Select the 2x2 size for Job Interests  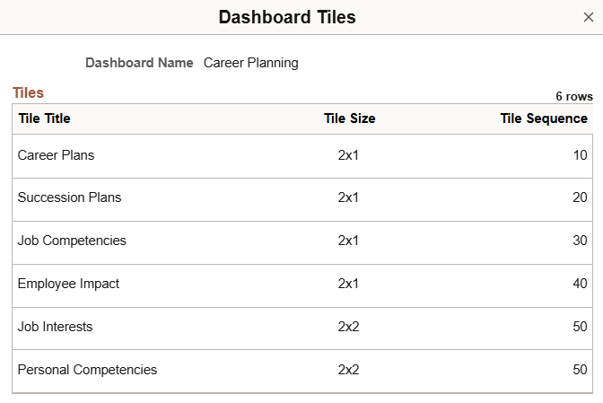[348, 328]
